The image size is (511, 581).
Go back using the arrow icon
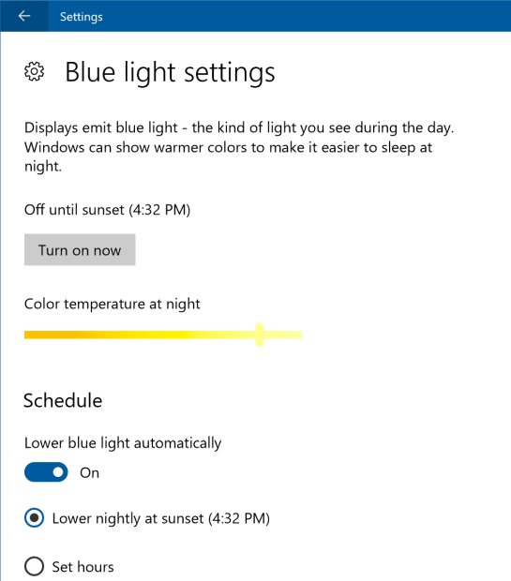24,16
